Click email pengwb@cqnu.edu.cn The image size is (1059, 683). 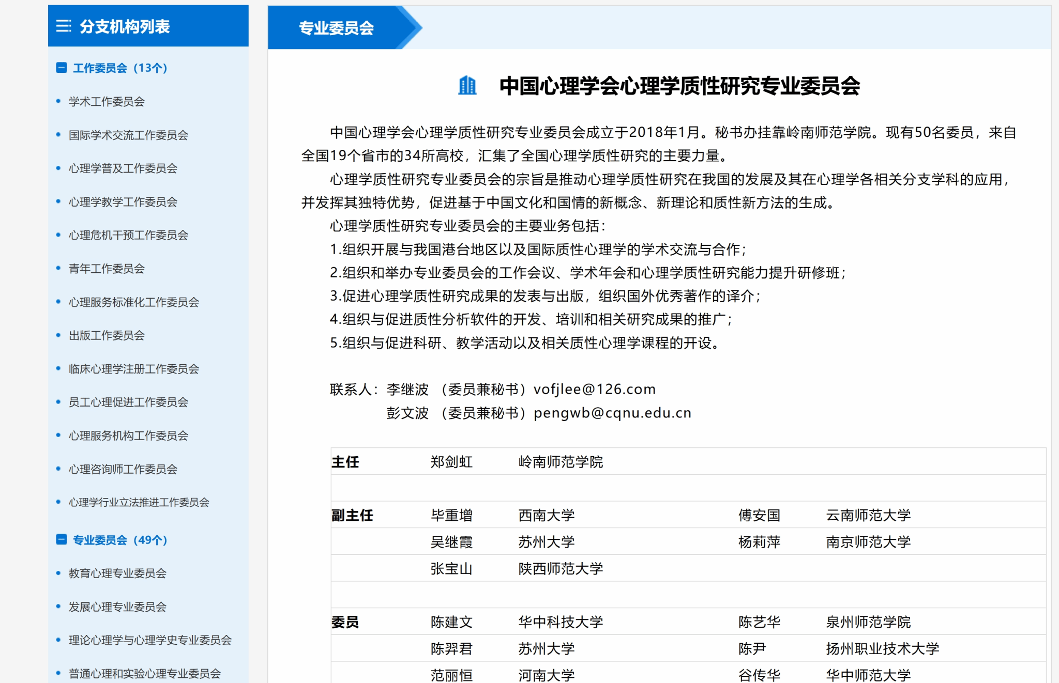click(612, 413)
